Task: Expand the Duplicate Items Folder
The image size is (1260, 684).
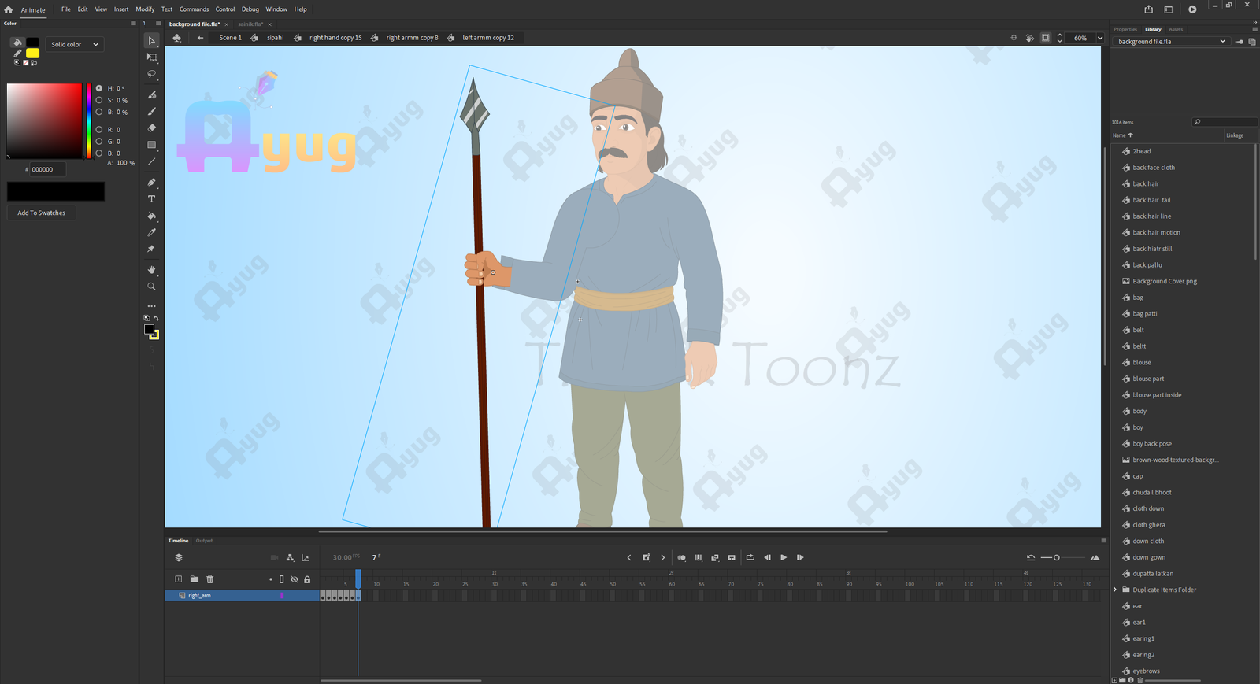Action: tap(1115, 590)
